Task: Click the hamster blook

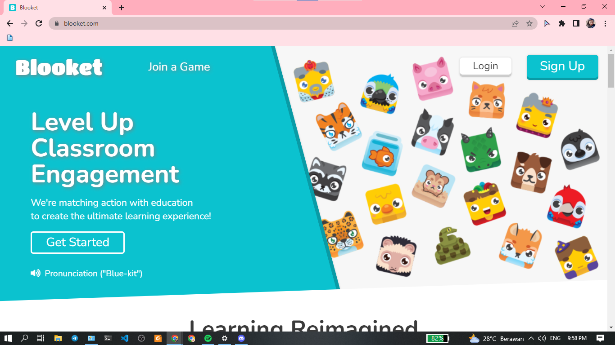Action: [434, 186]
